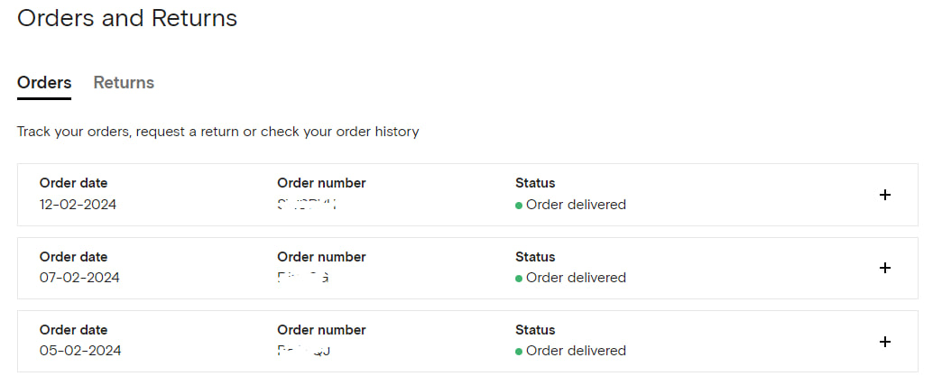Click the "Track your orders" description text
The height and width of the screenshot is (376, 933).
point(217,132)
